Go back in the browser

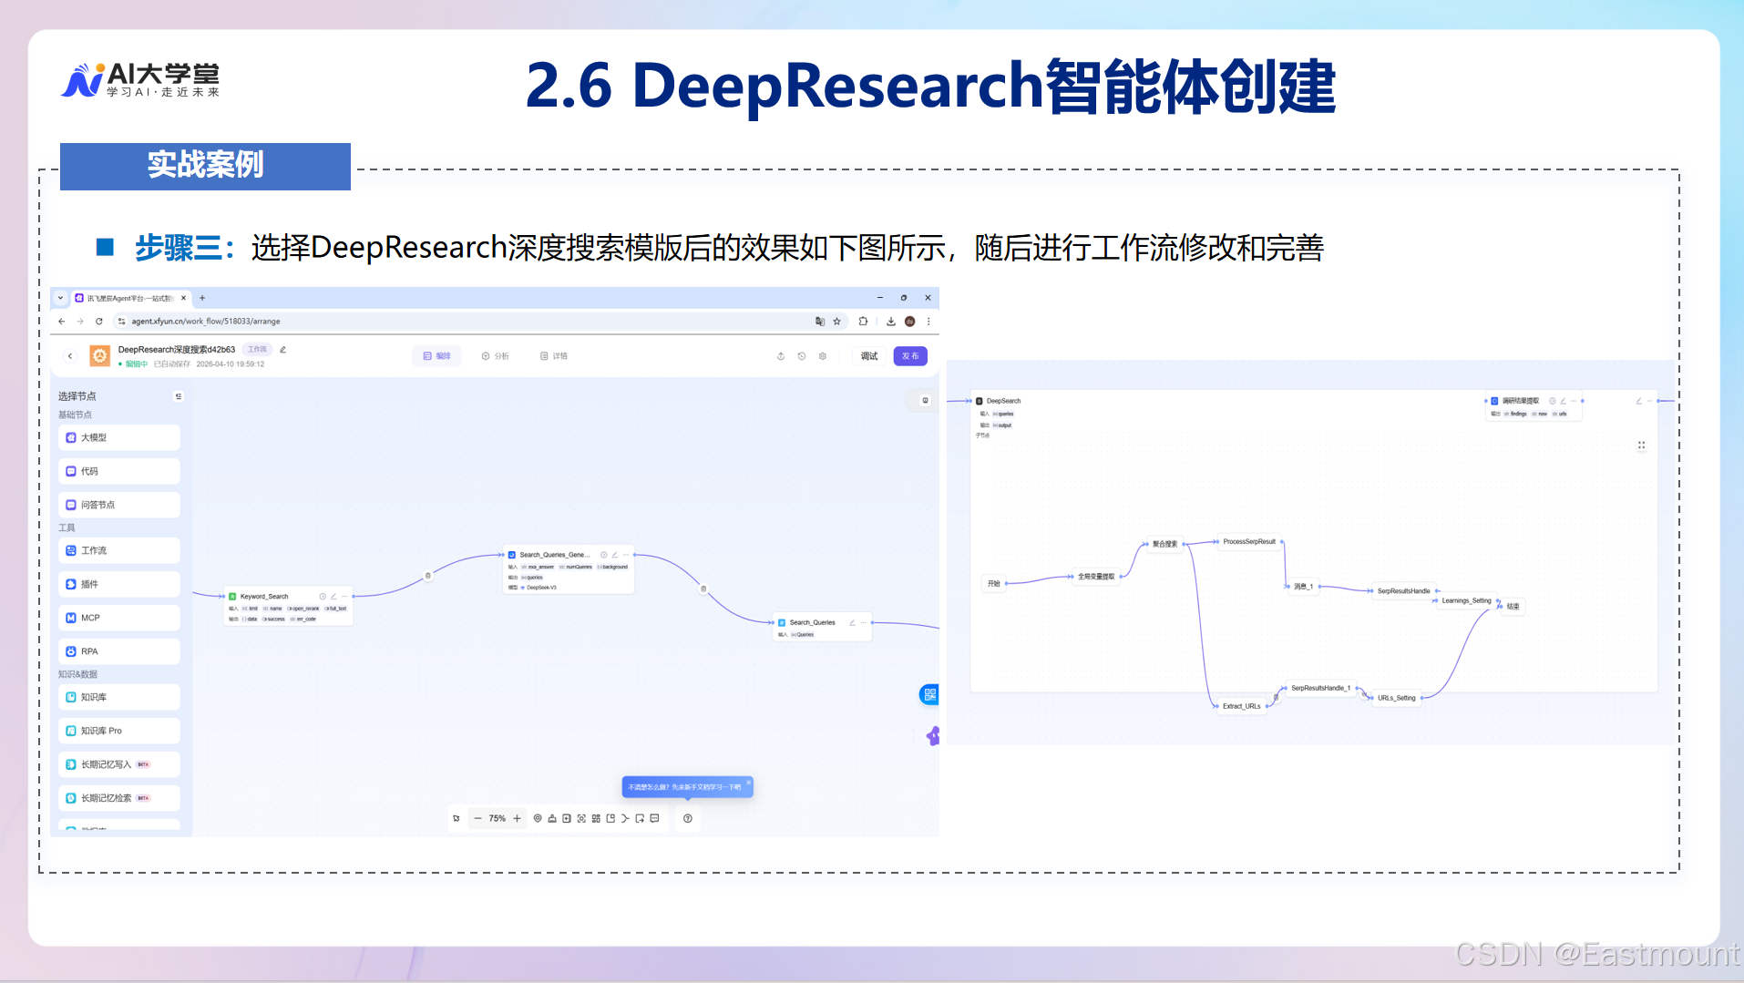[x=62, y=322]
